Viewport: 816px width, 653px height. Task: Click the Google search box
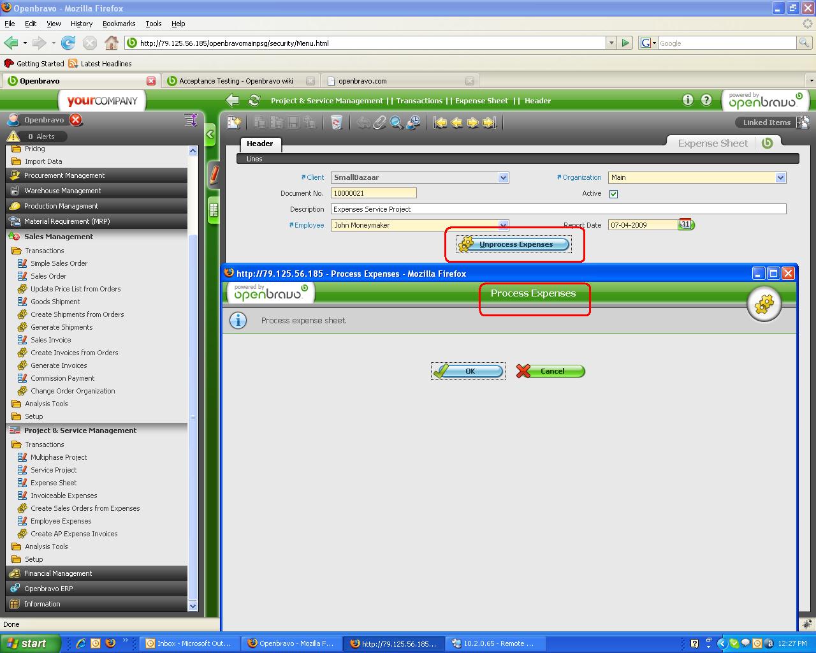click(x=727, y=43)
